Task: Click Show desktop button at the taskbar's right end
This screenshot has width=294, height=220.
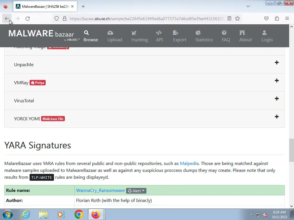Action: pyautogui.click(x=292, y=214)
